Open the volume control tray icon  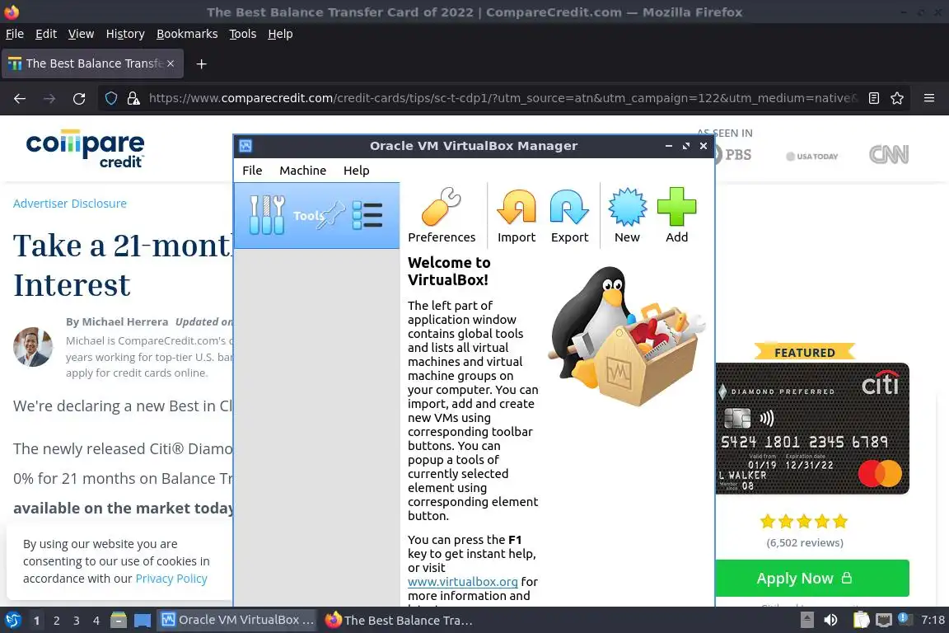click(830, 621)
